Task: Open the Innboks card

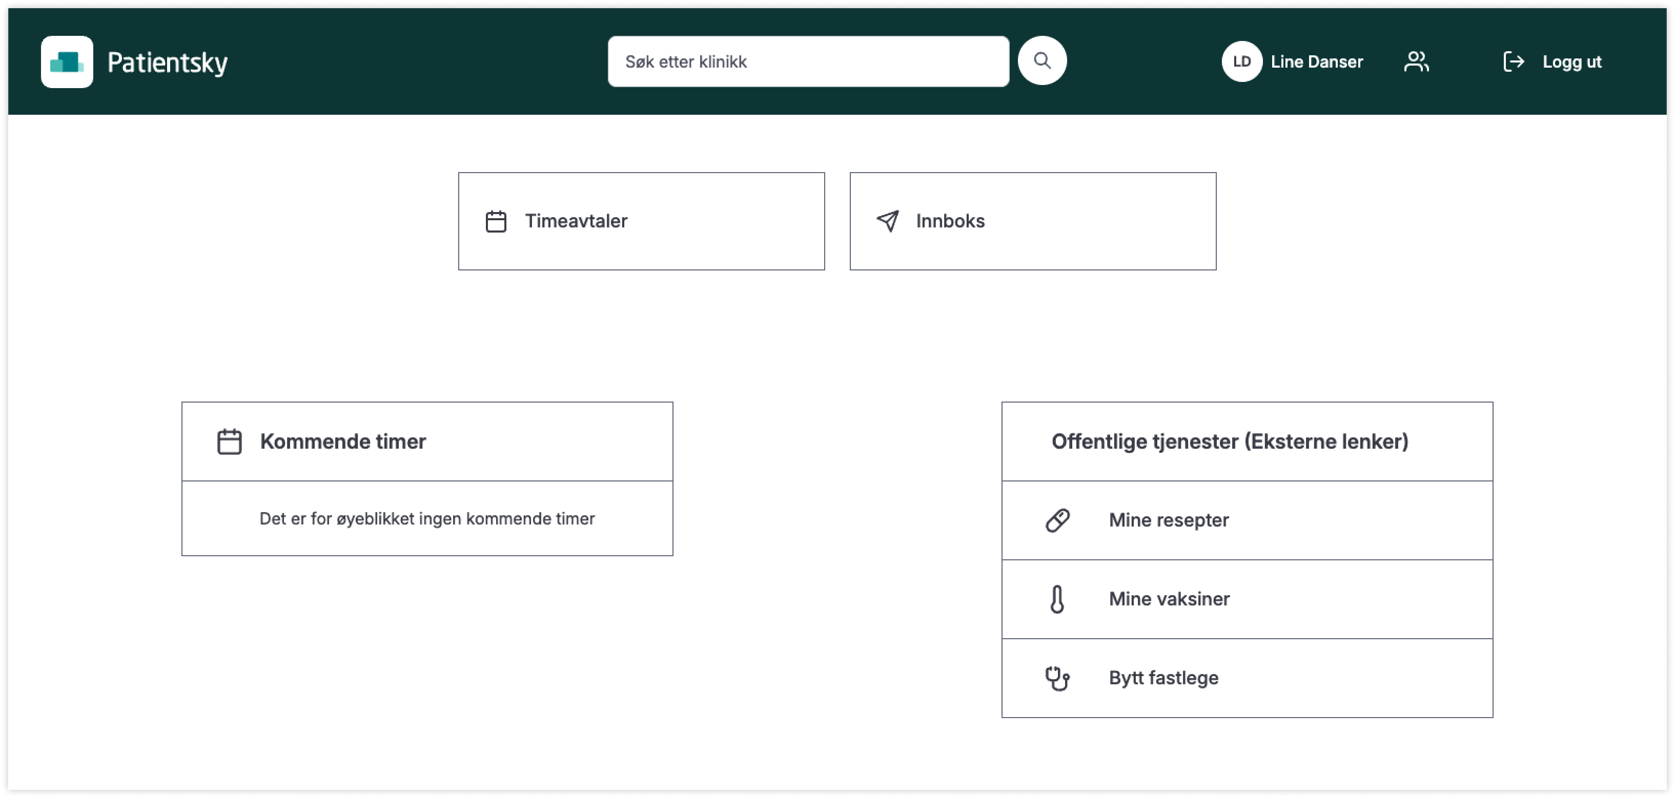Action: pyautogui.click(x=1033, y=221)
